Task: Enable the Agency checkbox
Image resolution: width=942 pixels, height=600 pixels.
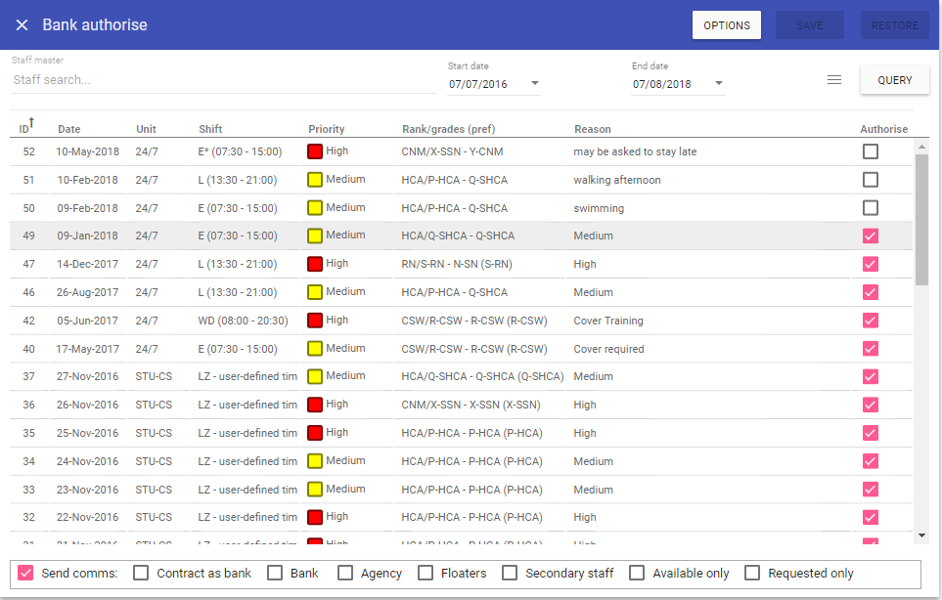Action: [x=345, y=573]
